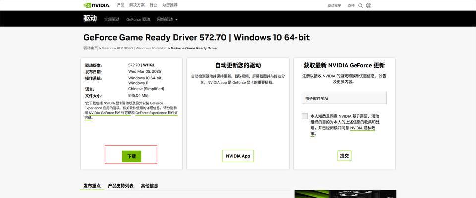Screen dimensions: 476x198
Task: Click the GeForce Game Ready Driver page heading
Action: click(x=197, y=37)
